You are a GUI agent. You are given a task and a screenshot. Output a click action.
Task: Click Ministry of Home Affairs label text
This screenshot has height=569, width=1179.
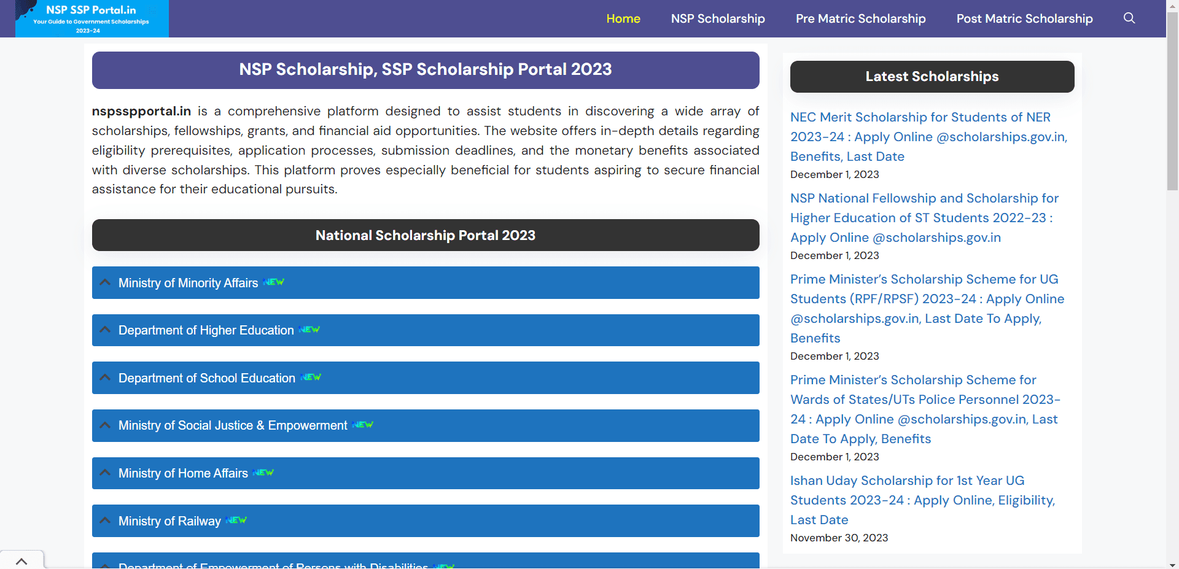click(x=183, y=473)
